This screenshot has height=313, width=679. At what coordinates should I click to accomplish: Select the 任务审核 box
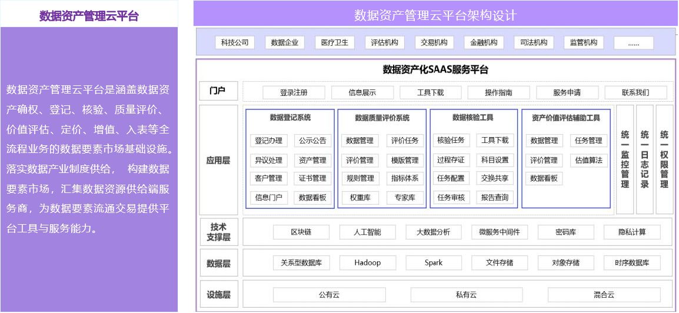(451, 198)
